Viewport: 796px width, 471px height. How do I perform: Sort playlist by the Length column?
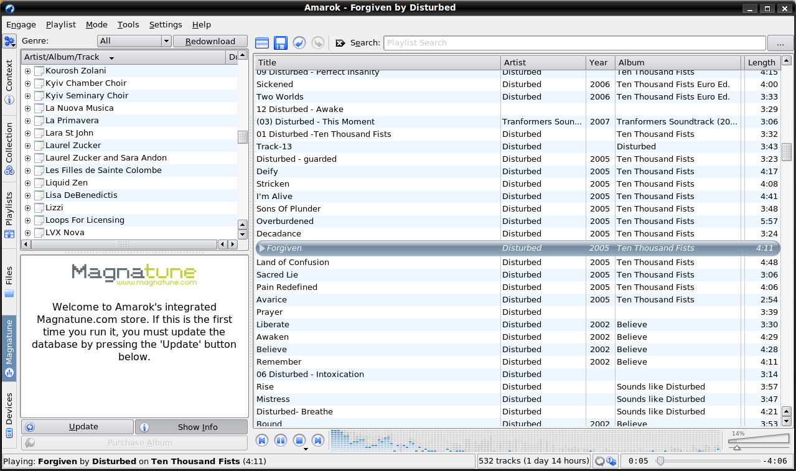pos(761,62)
